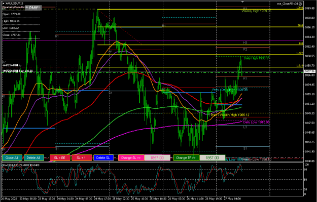The width and height of the screenshot is (317, 202).
Task: Select the buy 100.00 order line label
Action: tap(18, 71)
